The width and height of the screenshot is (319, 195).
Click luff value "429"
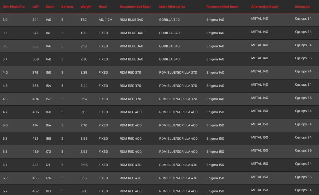click(x=36, y=152)
